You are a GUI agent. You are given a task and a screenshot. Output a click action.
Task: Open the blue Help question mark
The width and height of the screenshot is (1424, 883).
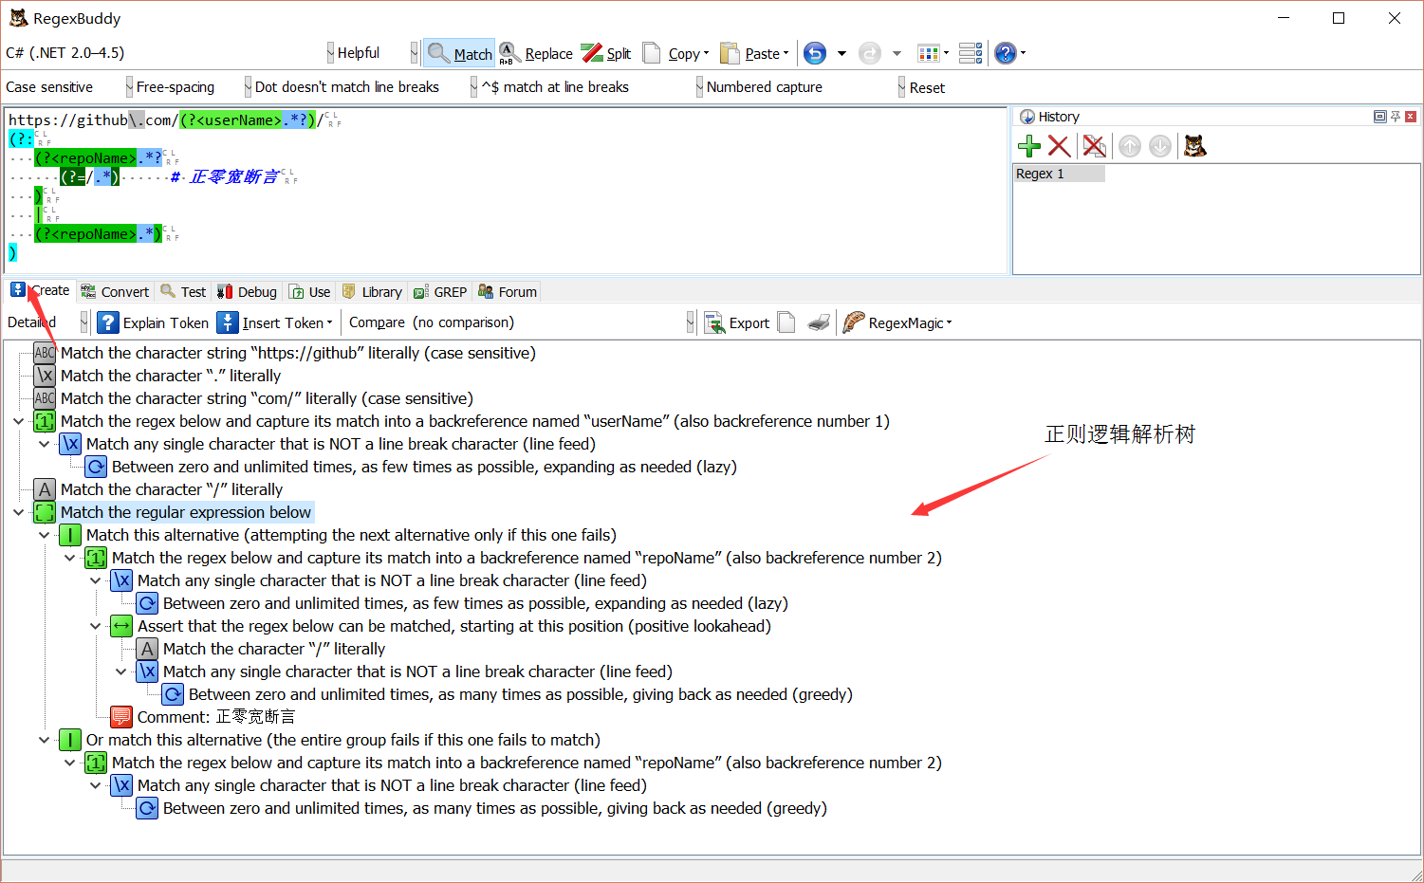point(1006,54)
